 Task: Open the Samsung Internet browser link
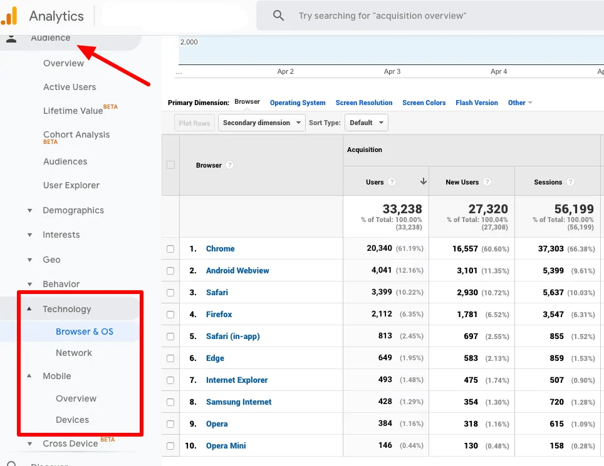[239, 402]
